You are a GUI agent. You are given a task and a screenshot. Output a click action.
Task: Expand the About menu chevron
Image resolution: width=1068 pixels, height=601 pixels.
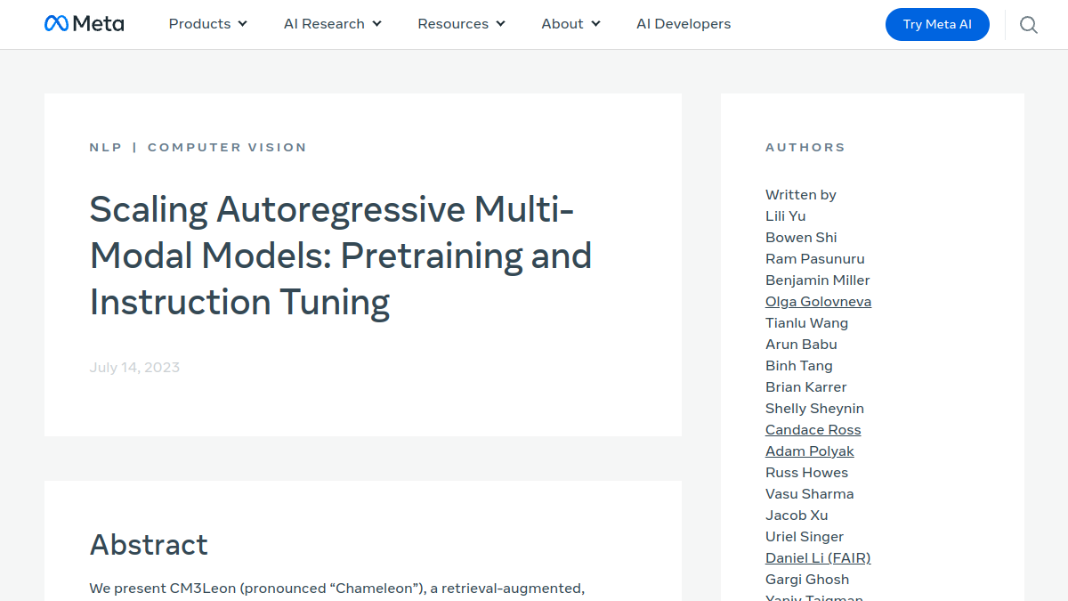(x=595, y=24)
